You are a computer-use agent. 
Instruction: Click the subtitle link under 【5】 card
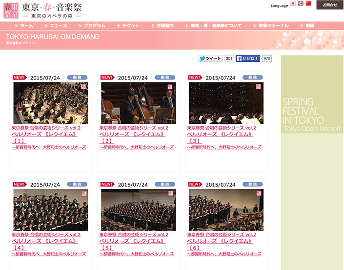coord(137,254)
